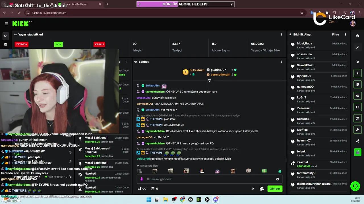364x204 pixels.
Task: Select the Among Us green emote
Action: (280, 171)
